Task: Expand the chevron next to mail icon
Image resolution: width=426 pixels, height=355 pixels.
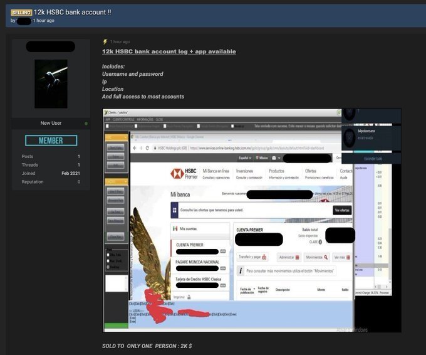Action: [x=279, y=158]
